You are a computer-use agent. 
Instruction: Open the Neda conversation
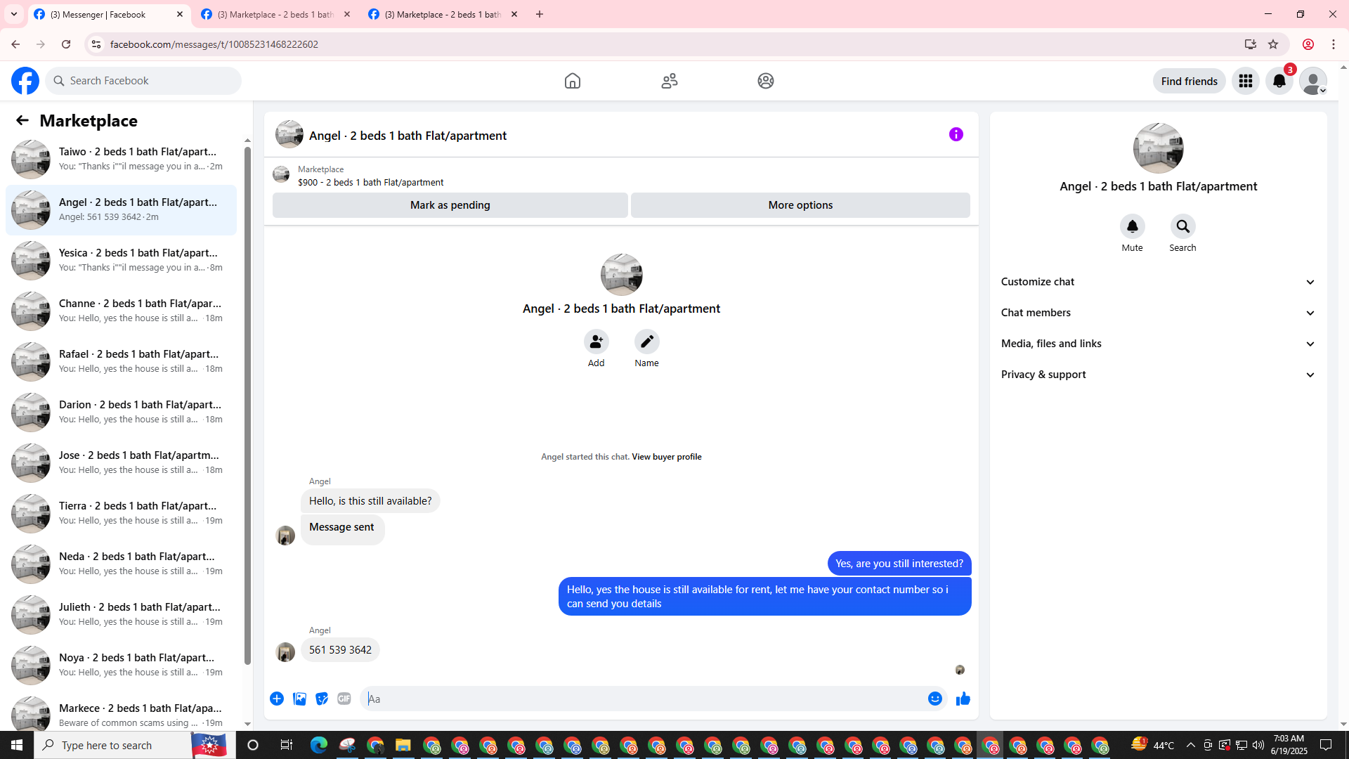coord(121,564)
